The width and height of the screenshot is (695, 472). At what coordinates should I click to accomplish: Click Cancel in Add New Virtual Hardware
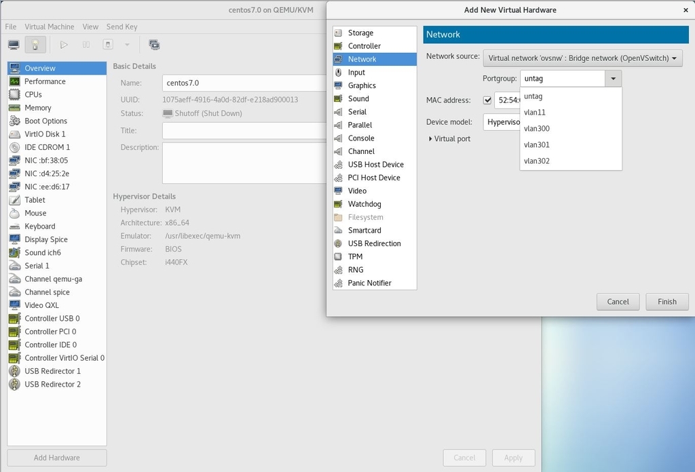tap(618, 302)
